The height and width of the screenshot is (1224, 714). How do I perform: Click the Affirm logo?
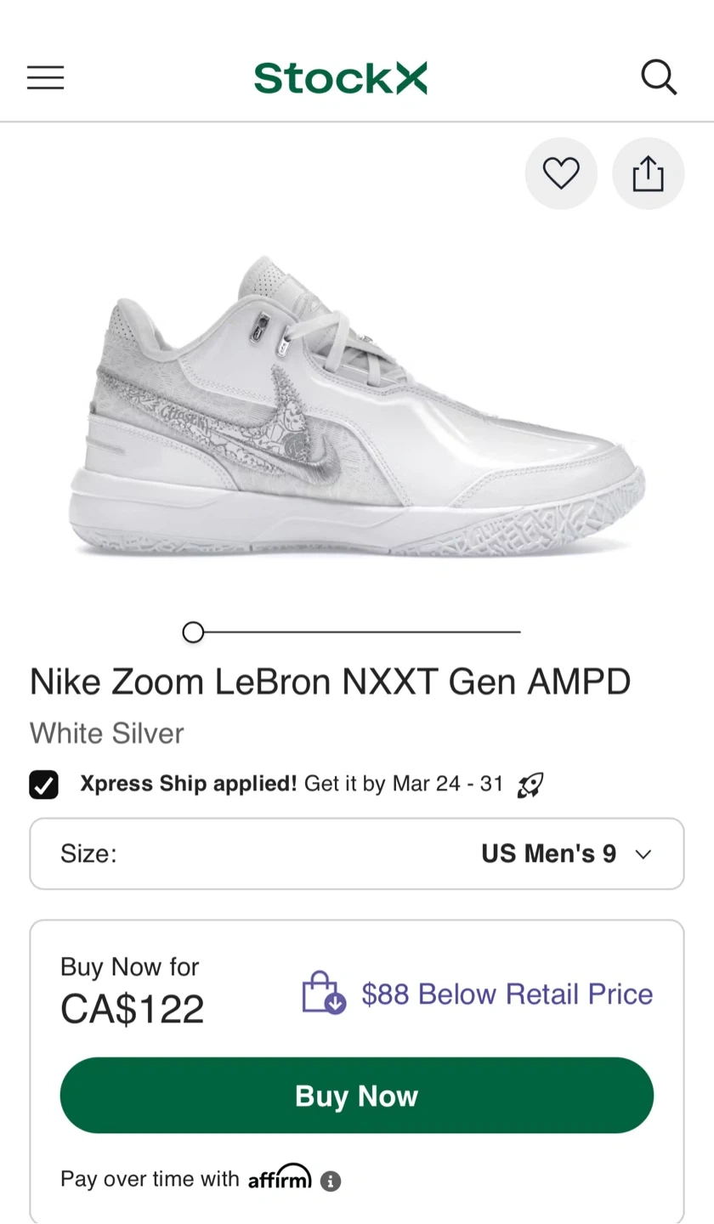click(x=280, y=1177)
